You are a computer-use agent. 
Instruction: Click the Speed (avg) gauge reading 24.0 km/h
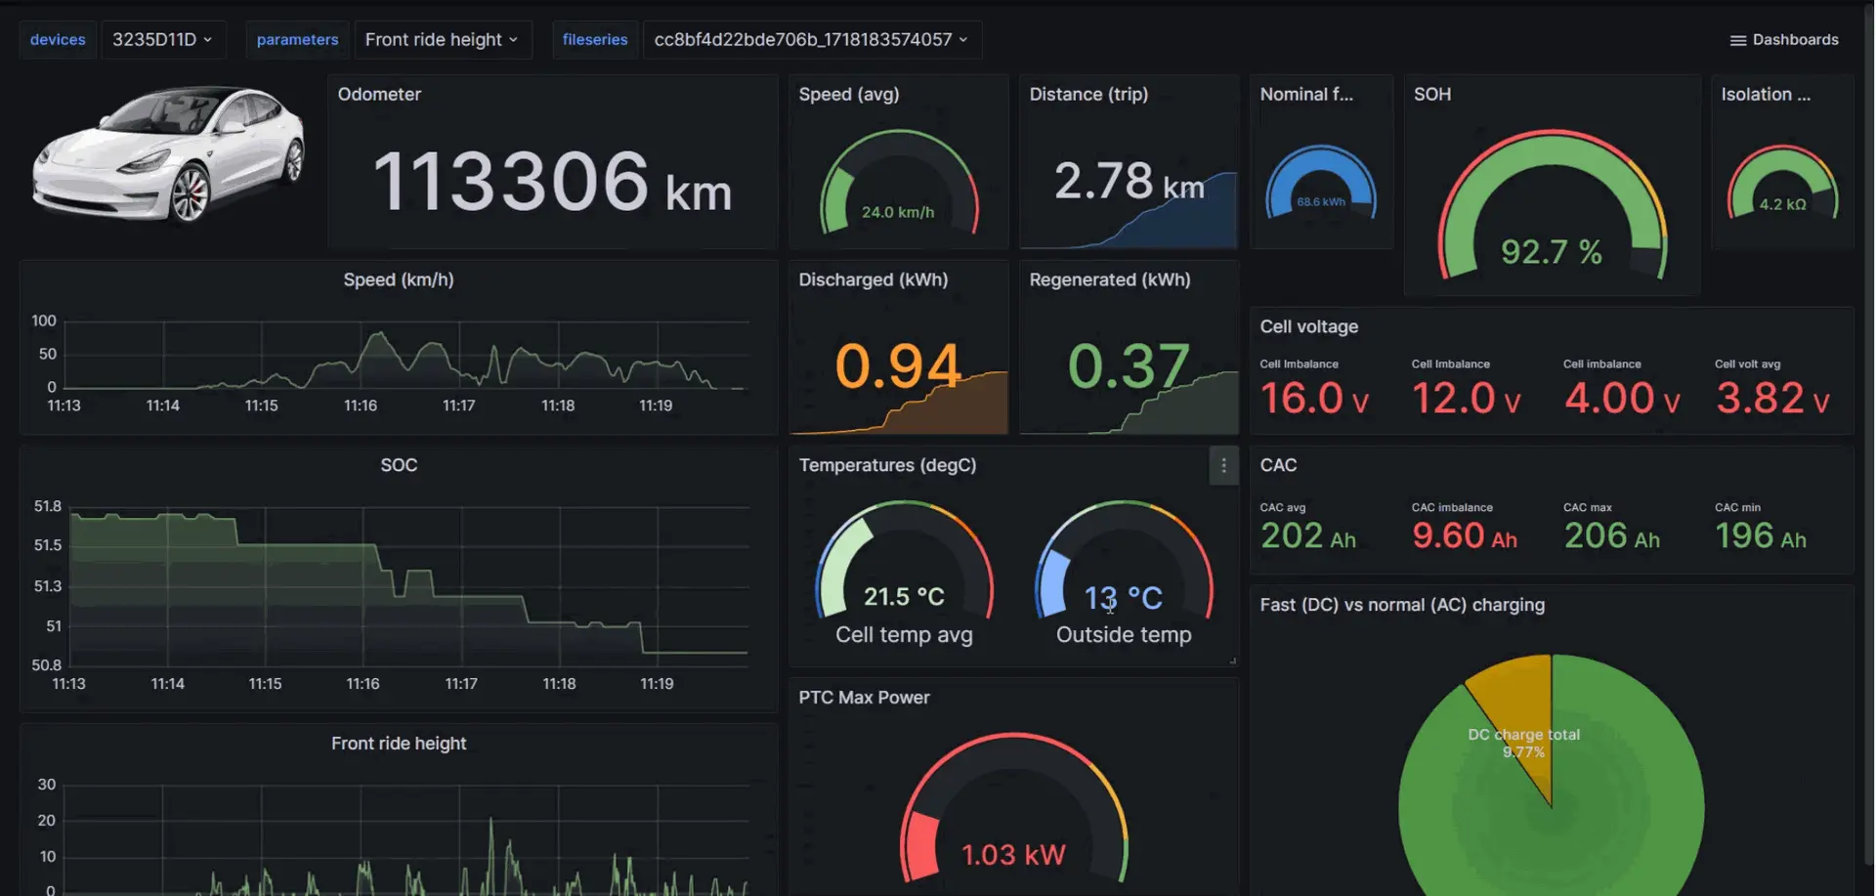pyautogui.click(x=898, y=186)
